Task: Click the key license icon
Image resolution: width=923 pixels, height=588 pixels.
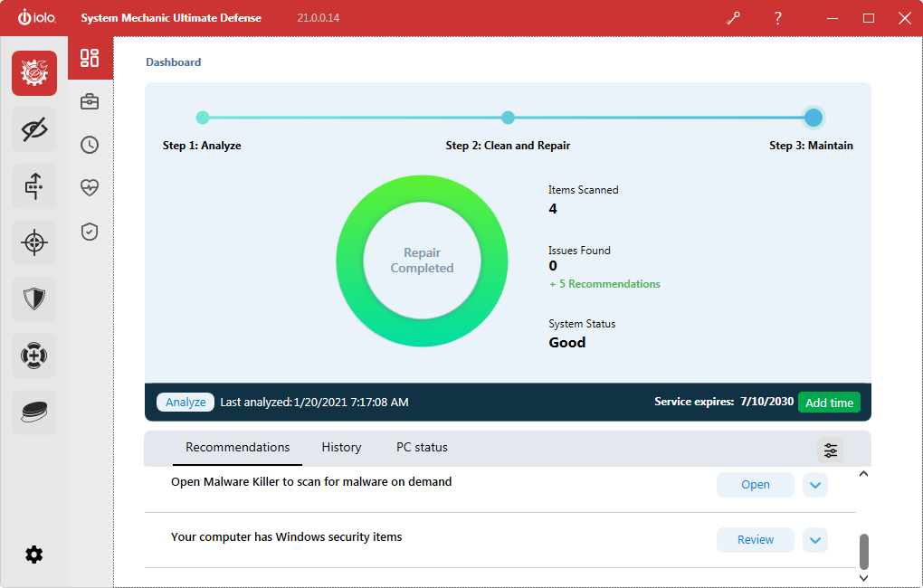Action: (x=734, y=18)
